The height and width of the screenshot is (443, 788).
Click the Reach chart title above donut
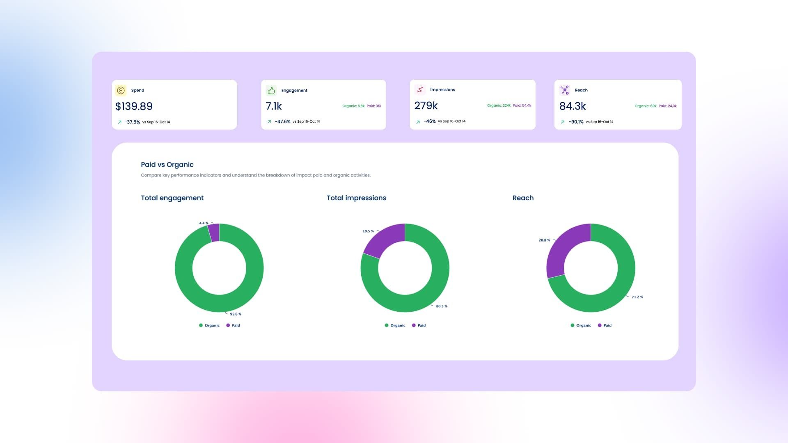point(523,198)
